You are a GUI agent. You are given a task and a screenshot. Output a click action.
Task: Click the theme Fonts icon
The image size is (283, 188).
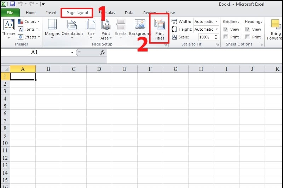(x=21, y=29)
